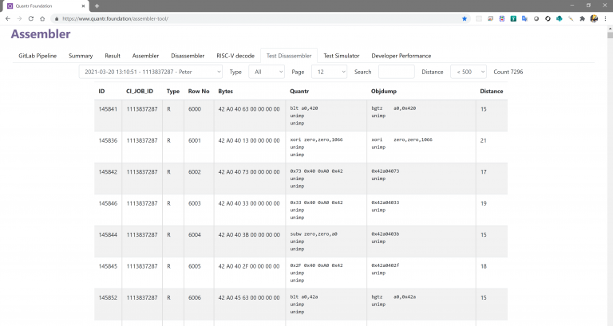The height and width of the screenshot is (326, 613).
Task: Expand the Distance filter dropdown
Action: [469, 72]
